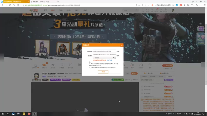Open the fans people icon in toolbar

tap(132, 65)
